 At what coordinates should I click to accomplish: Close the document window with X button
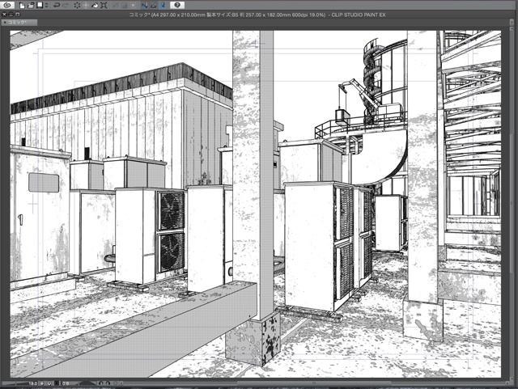(x=4, y=15)
